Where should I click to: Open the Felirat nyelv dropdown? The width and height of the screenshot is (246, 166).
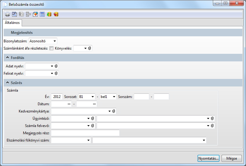click(52, 73)
